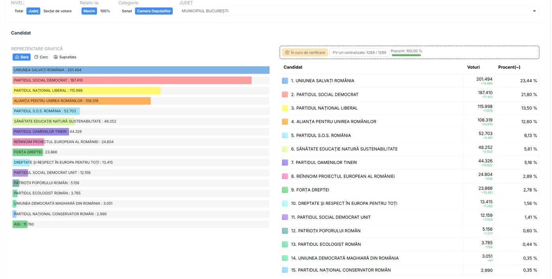Set relative scale to Maxim
552x279 pixels.
click(x=89, y=11)
